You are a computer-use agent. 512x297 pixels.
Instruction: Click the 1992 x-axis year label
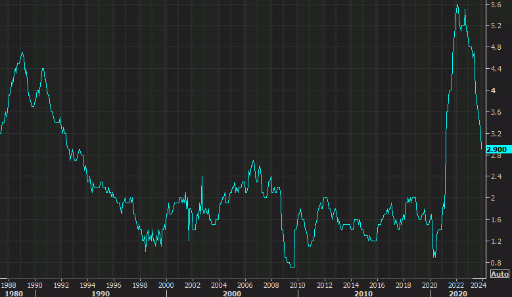coord(60,285)
